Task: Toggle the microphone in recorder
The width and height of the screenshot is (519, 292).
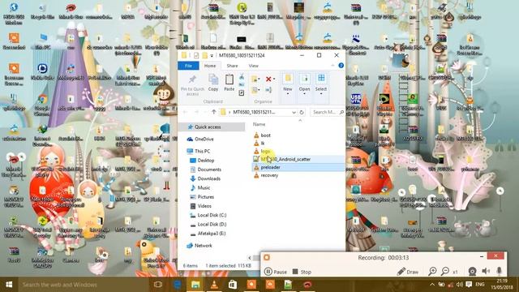Action: coord(500,272)
